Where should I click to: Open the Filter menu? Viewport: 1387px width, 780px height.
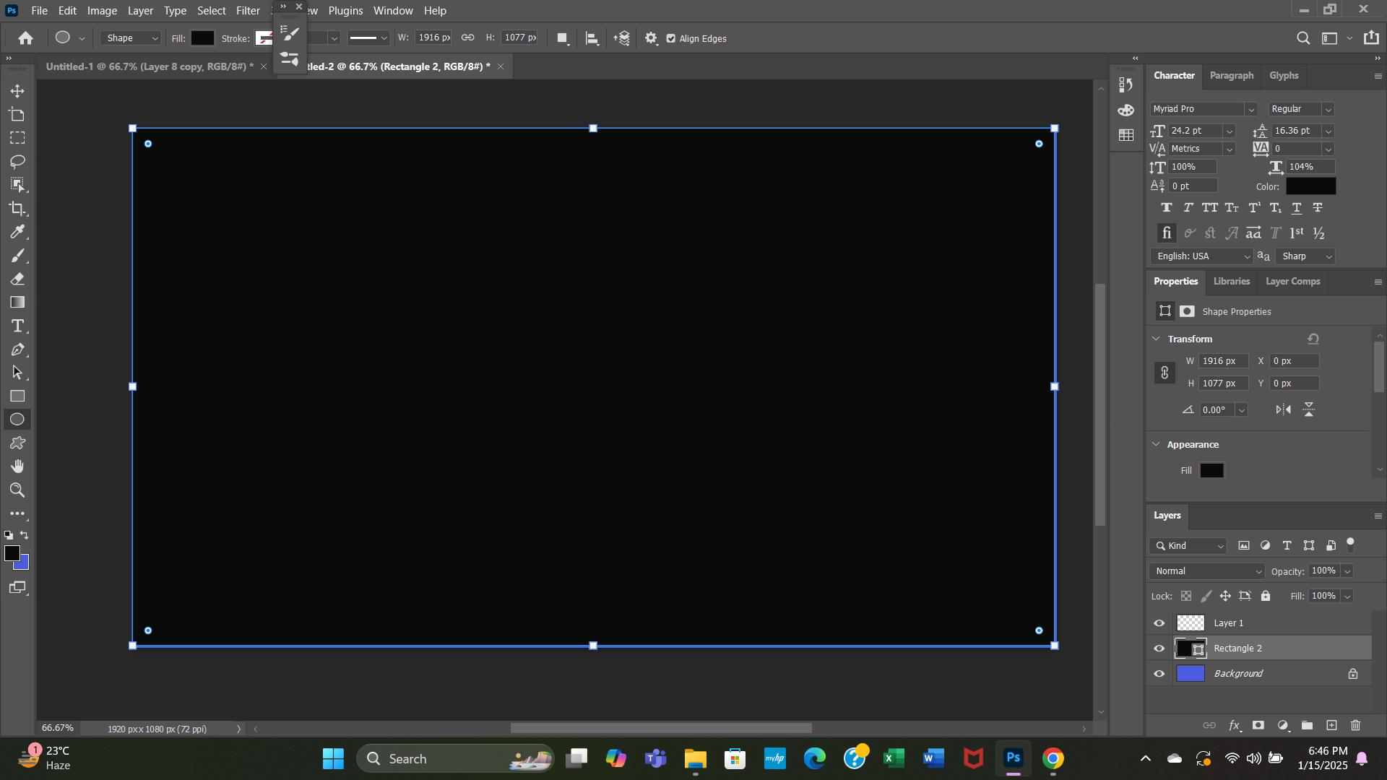pyautogui.click(x=248, y=11)
